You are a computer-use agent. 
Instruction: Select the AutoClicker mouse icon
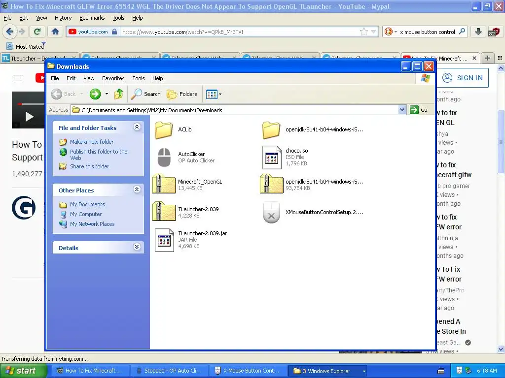(164, 157)
